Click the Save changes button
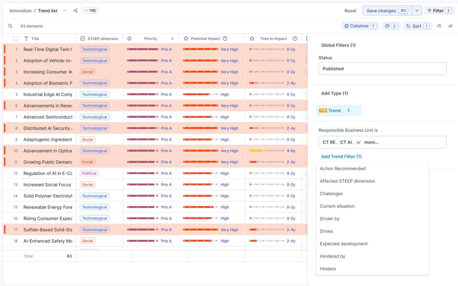 click(387, 11)
